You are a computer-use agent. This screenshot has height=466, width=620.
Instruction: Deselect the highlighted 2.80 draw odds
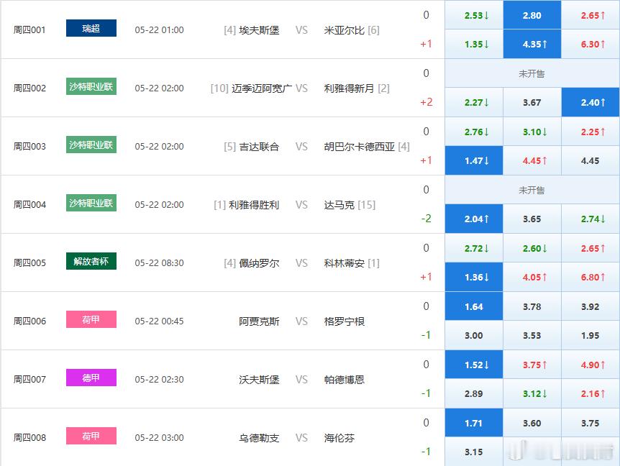tap(532, 15)
